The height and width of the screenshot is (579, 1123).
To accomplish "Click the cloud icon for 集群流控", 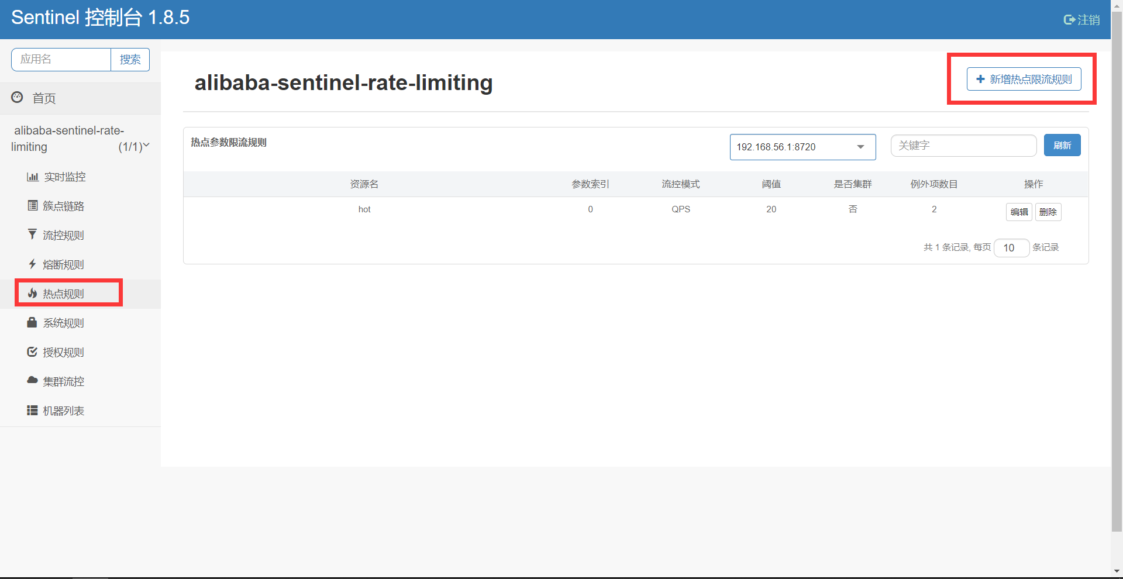I will click(x=32, y=380).
